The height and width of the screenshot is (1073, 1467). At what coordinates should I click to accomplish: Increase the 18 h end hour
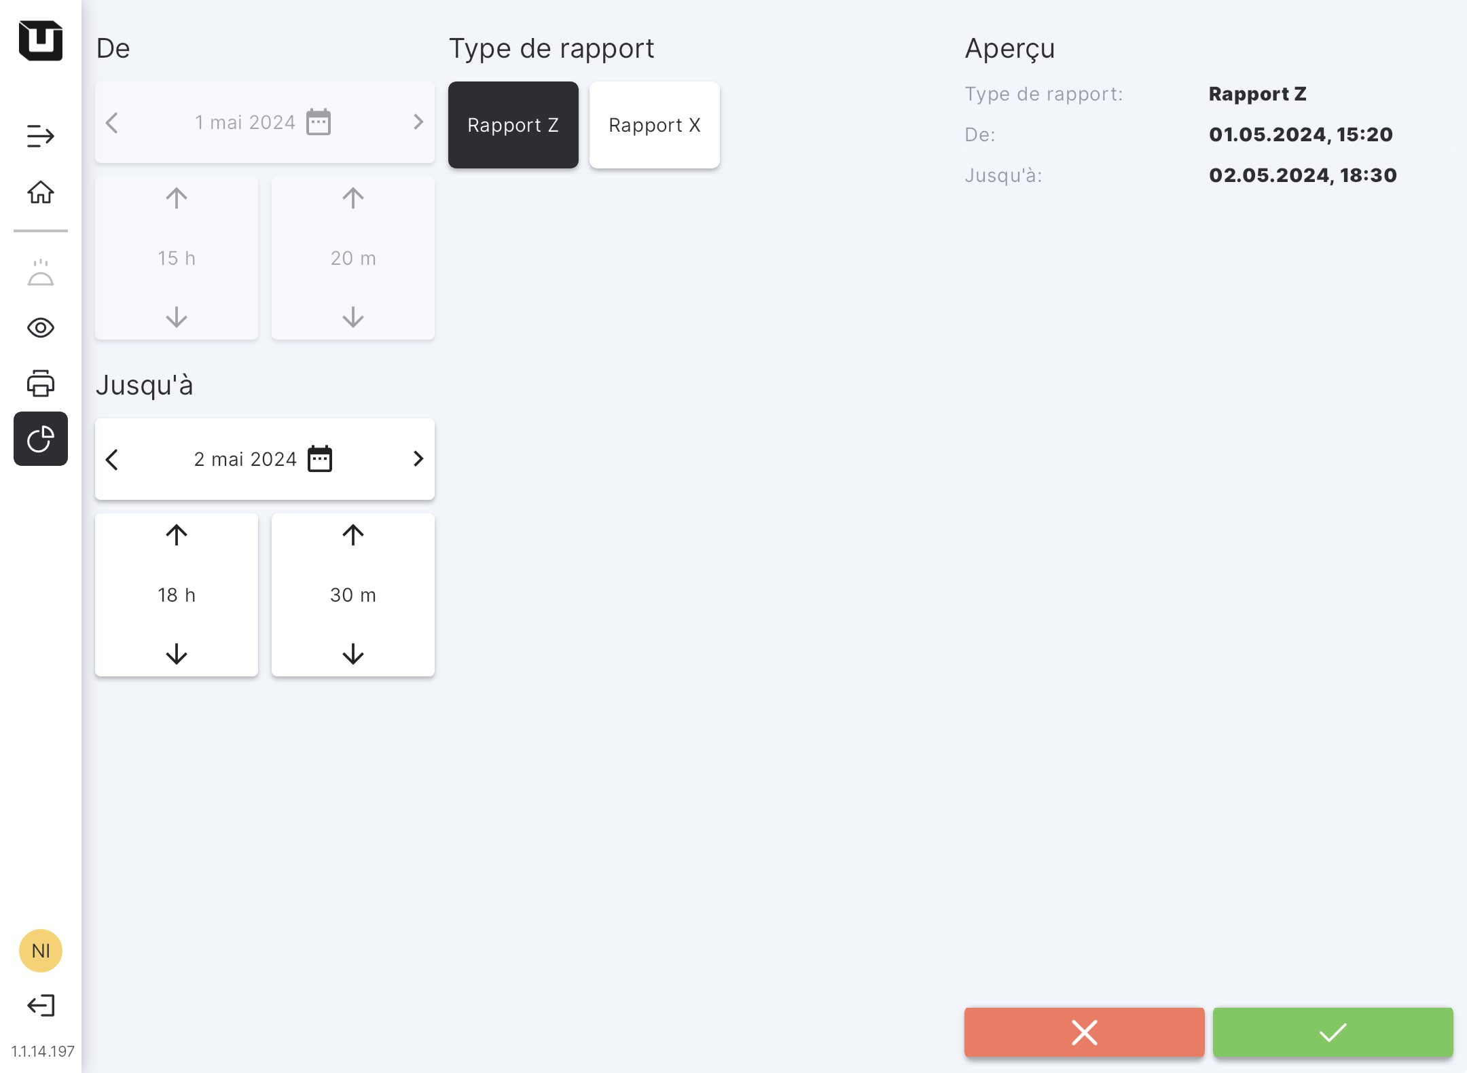click(x=177, y=535)
